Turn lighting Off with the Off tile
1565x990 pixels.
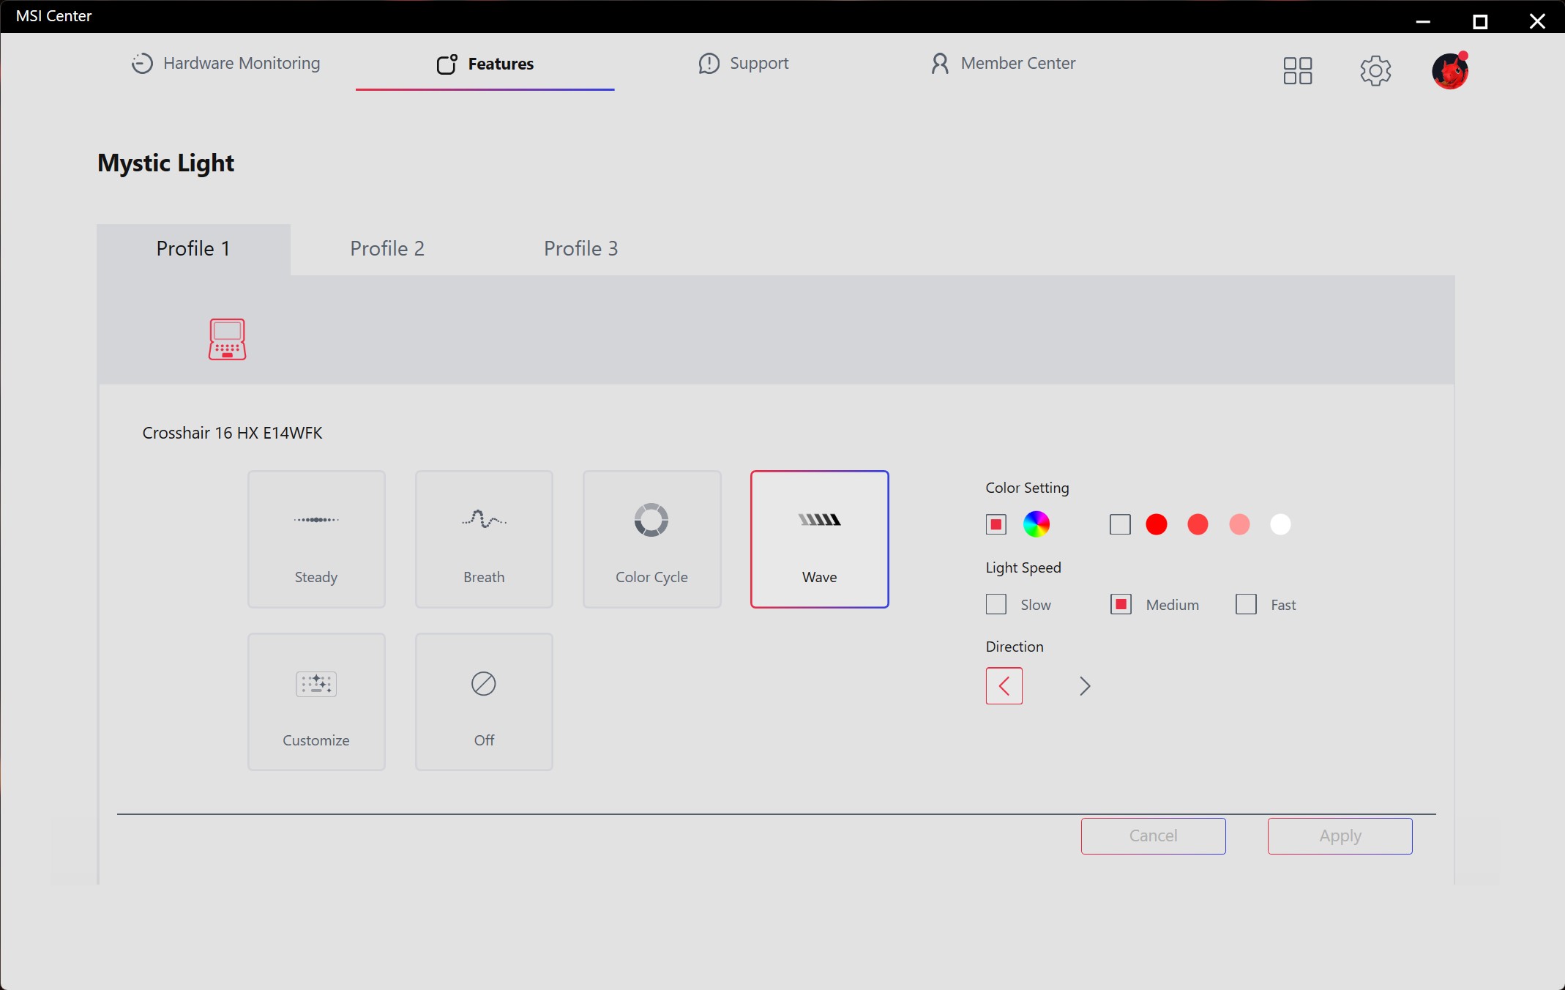(x=484, y=701)
